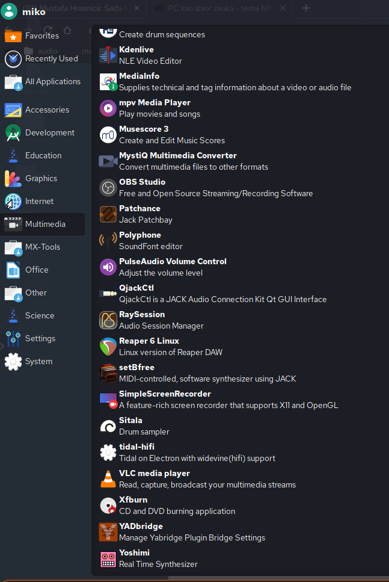The height and width of the screenshot is (582, 389).
Task: Select the Education category
Action: click(43, 155)
